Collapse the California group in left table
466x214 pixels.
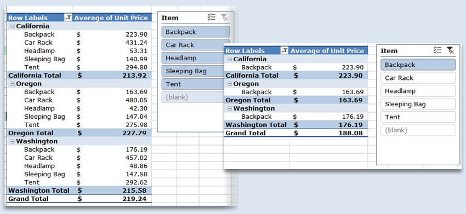click(12, 26)
